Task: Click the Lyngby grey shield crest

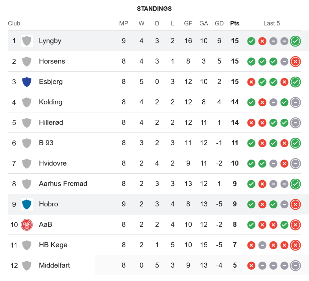Action: coord(26,41)
